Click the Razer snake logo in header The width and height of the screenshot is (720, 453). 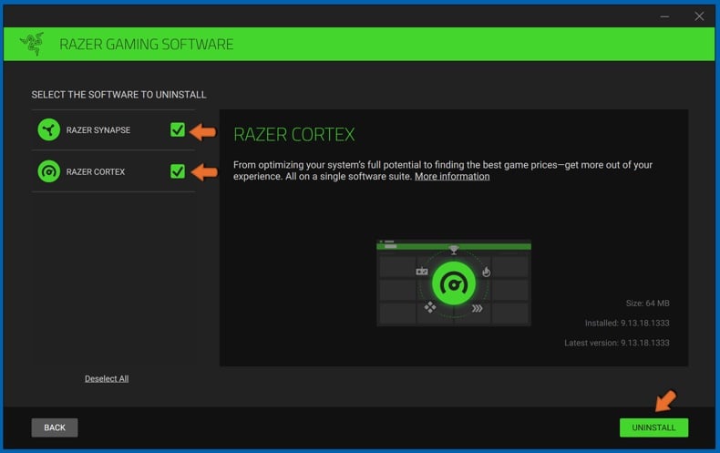(x=32, y=44)
